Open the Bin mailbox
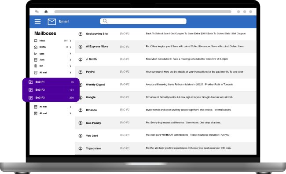 click(x=41, y=66)
